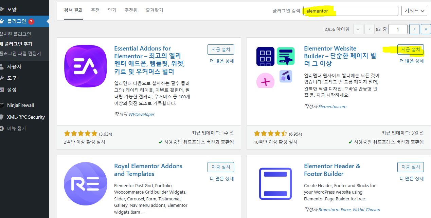Switch to the 인기 tab
This screenshot has width=431, height=218.
[x=112, y=11]
